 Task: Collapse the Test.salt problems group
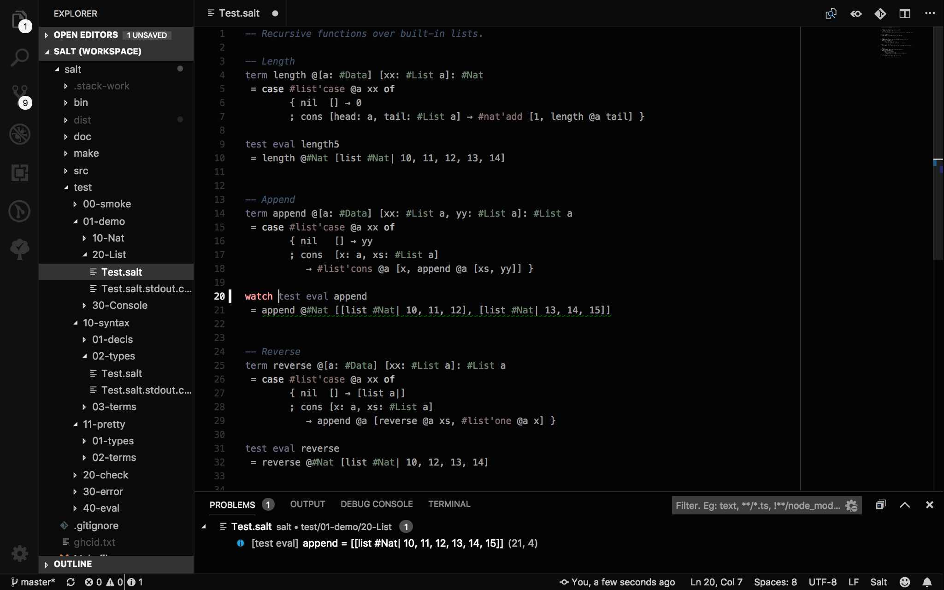tap(204, 527)
